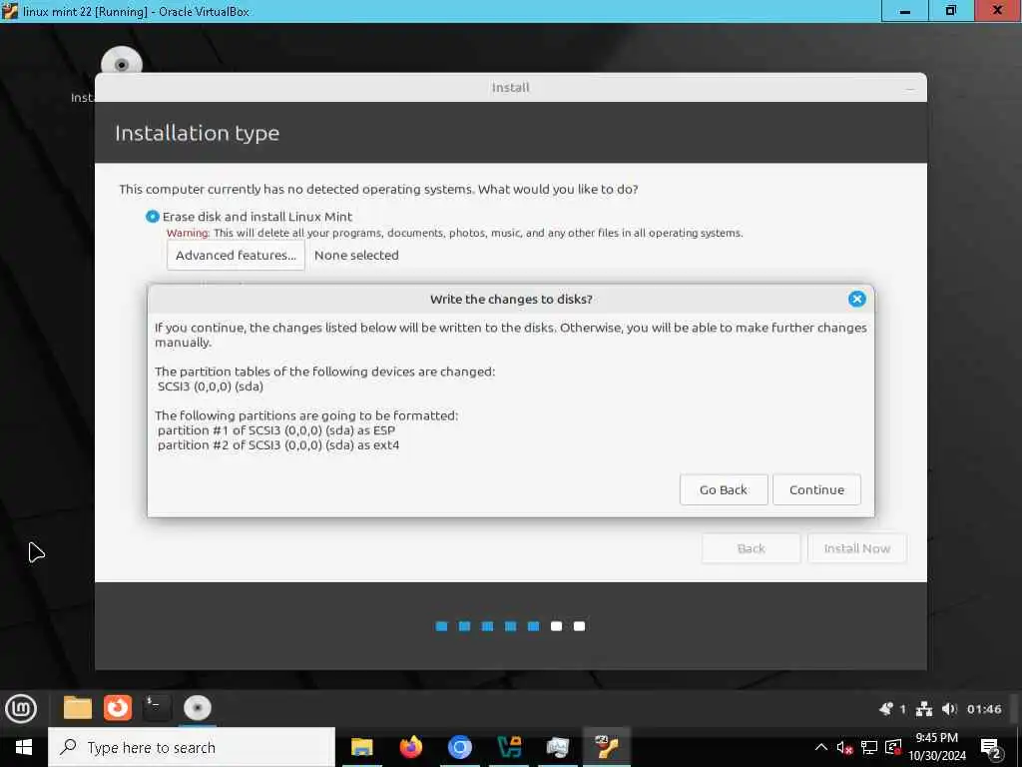Click the Mint volume tray icon
The image size is (1022, 767).
coord(949,709)
